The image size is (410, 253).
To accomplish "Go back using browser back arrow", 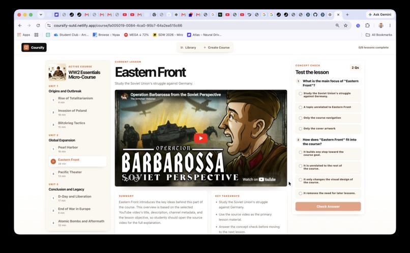I will 20,25.
